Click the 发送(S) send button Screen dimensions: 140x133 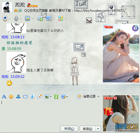[88, 129]
